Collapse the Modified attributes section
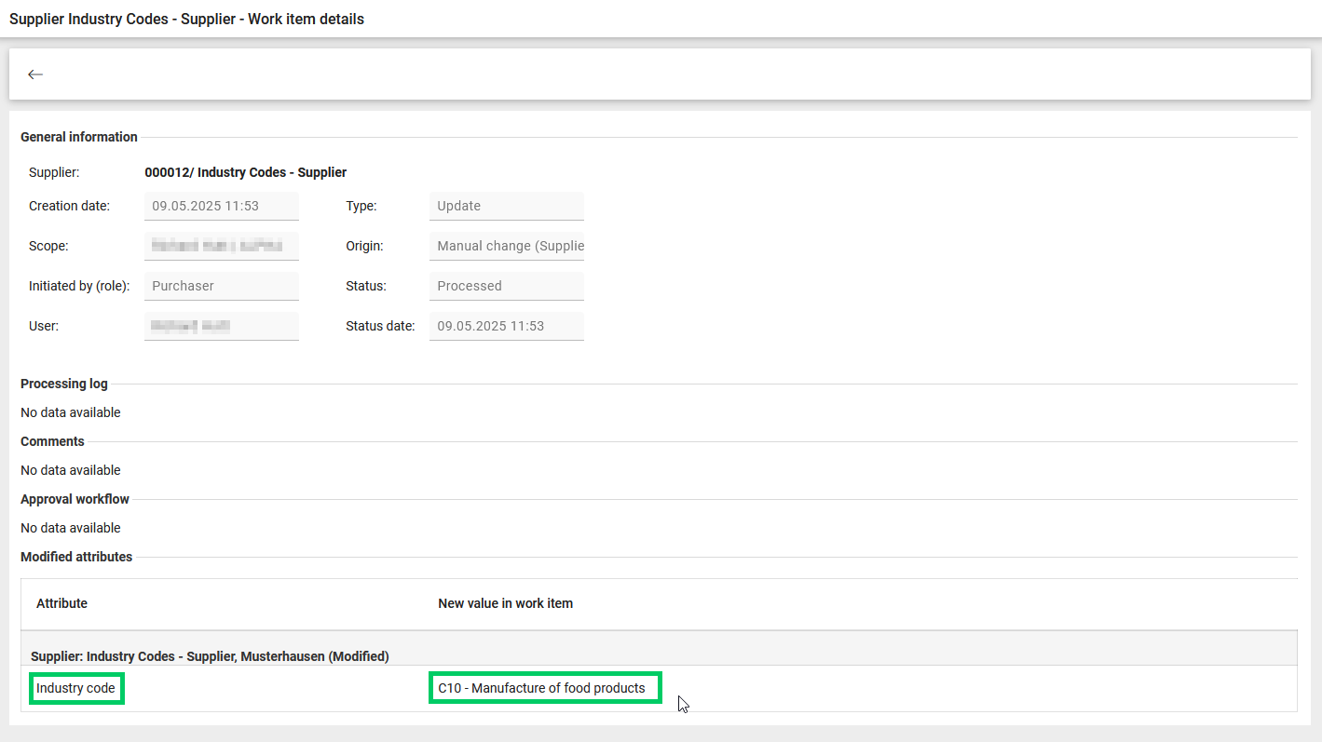The image size is (1322, 742). click(x=76, y=557)
